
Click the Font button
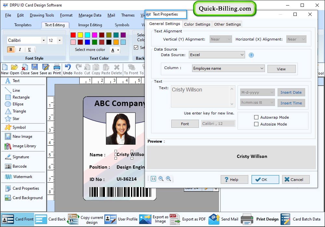pos(185,124)
